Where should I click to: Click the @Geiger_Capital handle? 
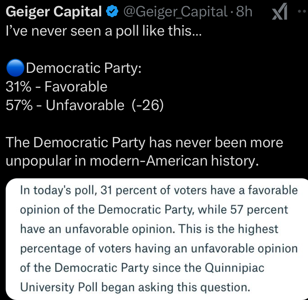pos(175,12)
